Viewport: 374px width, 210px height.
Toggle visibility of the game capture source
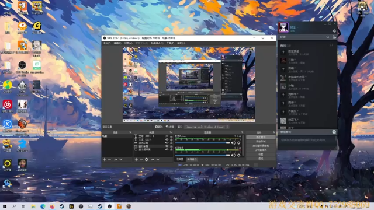(x=167, y=143)
